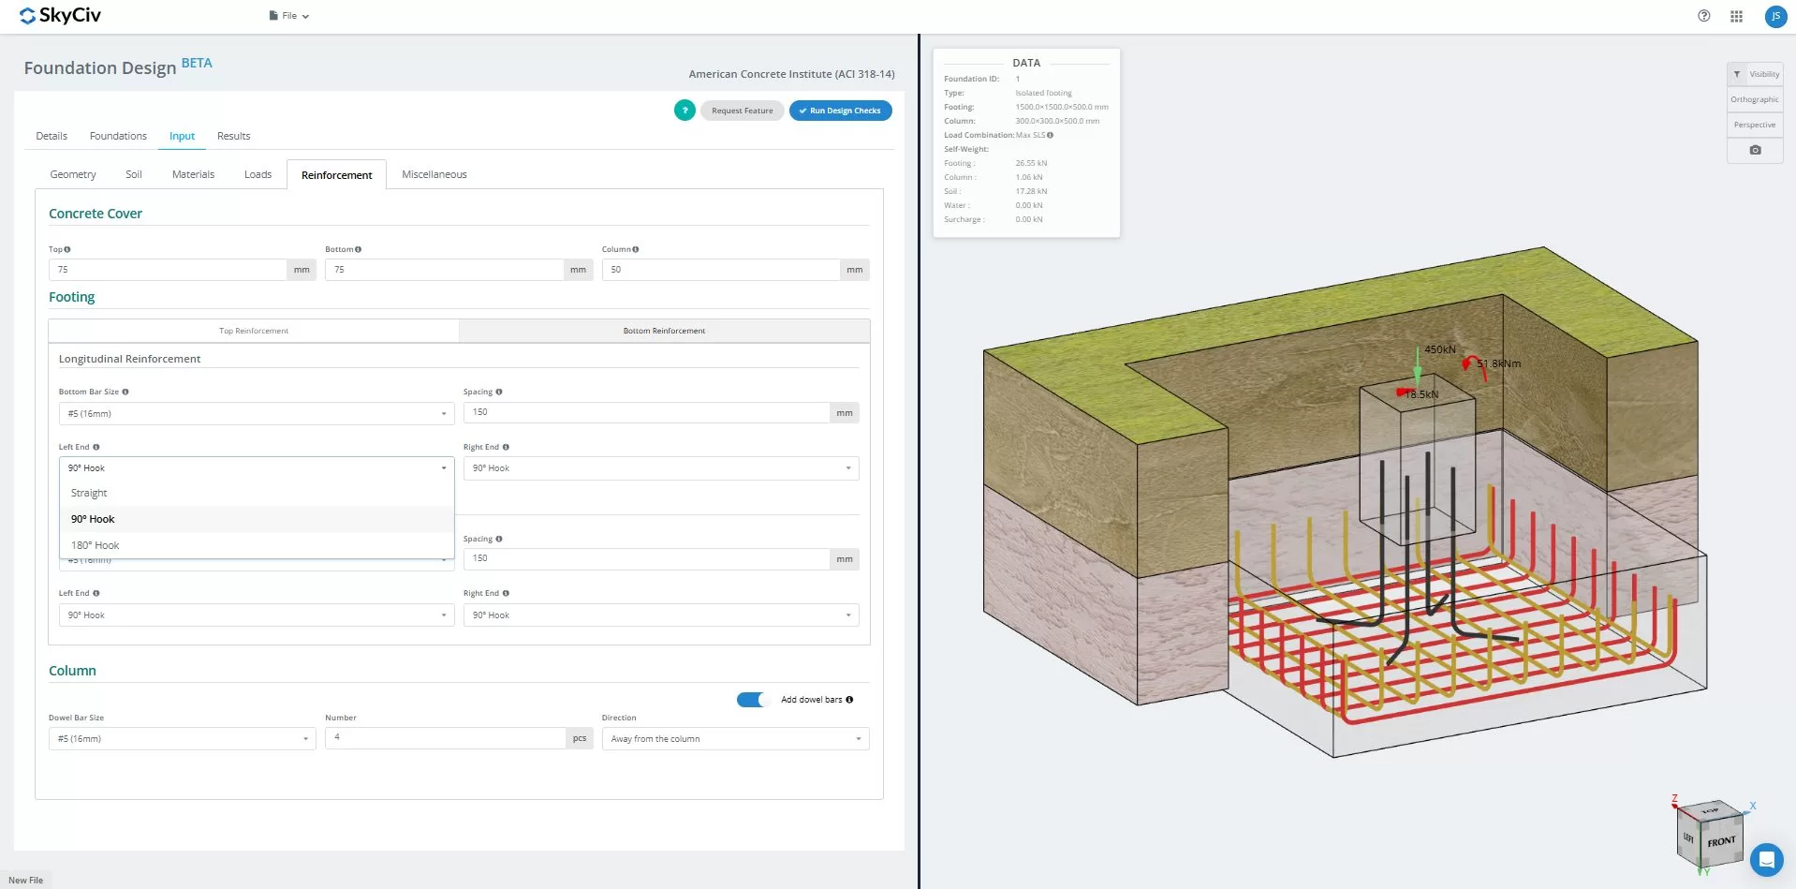Viewport: 1796px width, 889px height.
Task: Switch to Orthographic view
Action: coord(1755,99)
